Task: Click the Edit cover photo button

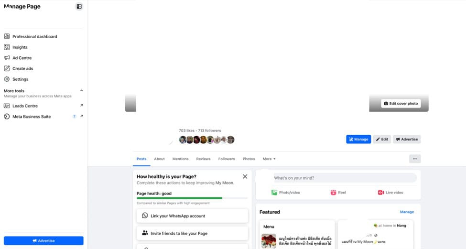Action: pos(401,103)
